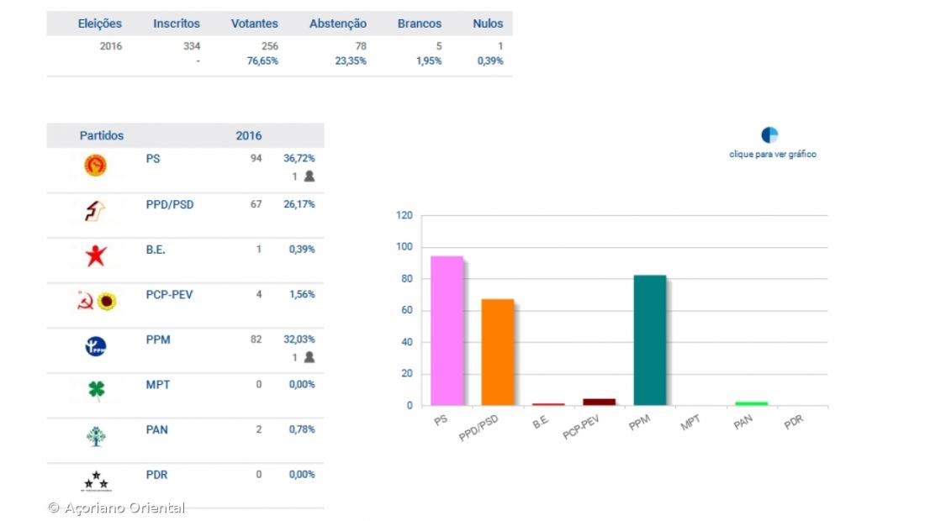The height and width of the screenshot is (521, 925).
Task: Select the Abstenção column header
Action: tap(337, 24)
